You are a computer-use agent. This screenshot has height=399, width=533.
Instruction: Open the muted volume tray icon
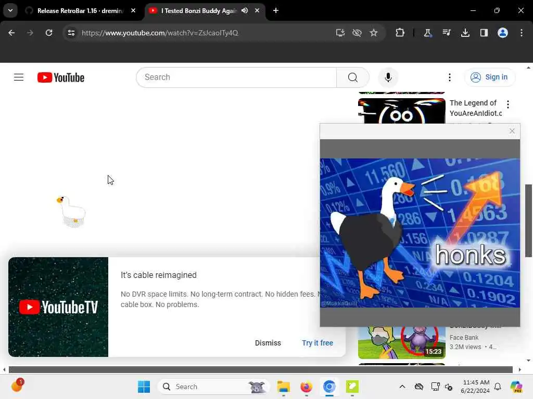pyautogui.click(x=449, y=387)
